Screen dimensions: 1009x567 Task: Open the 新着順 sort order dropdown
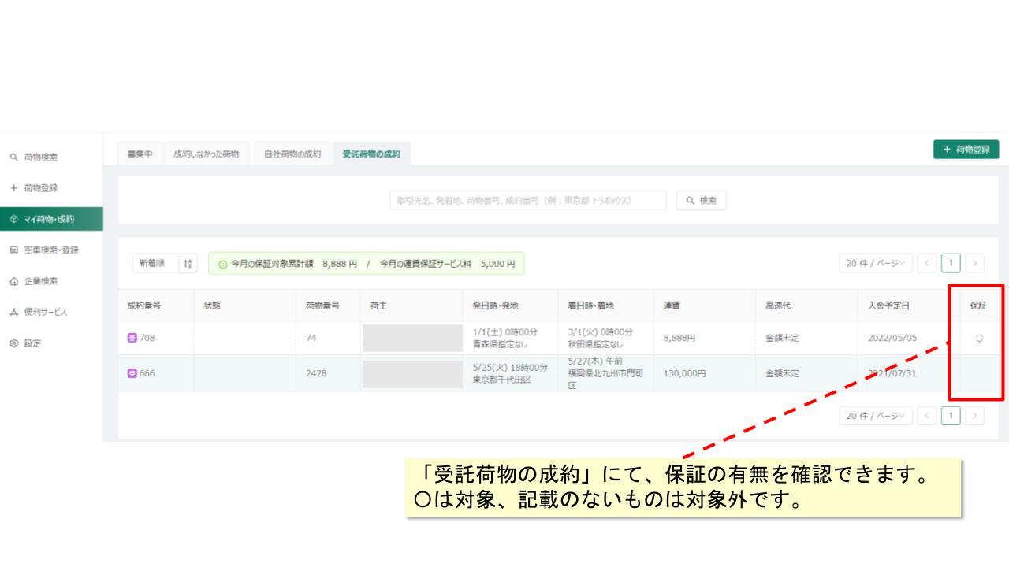[x=165, y=264]
